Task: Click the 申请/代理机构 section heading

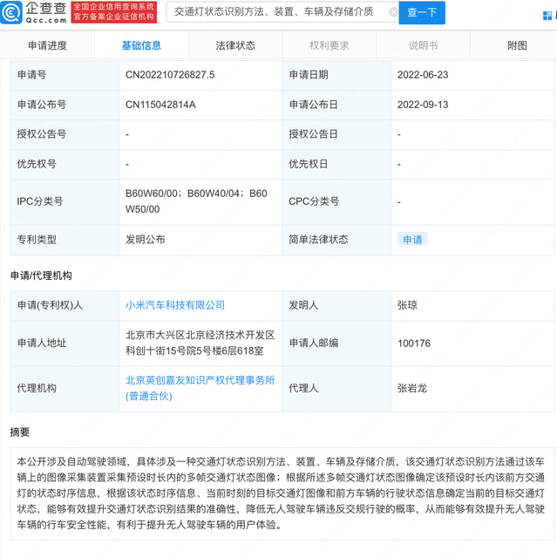Action: [x=41, y=276]
